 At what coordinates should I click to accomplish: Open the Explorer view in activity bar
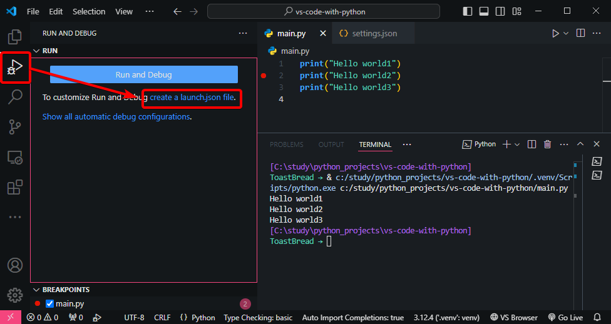[x=15, y=37]
